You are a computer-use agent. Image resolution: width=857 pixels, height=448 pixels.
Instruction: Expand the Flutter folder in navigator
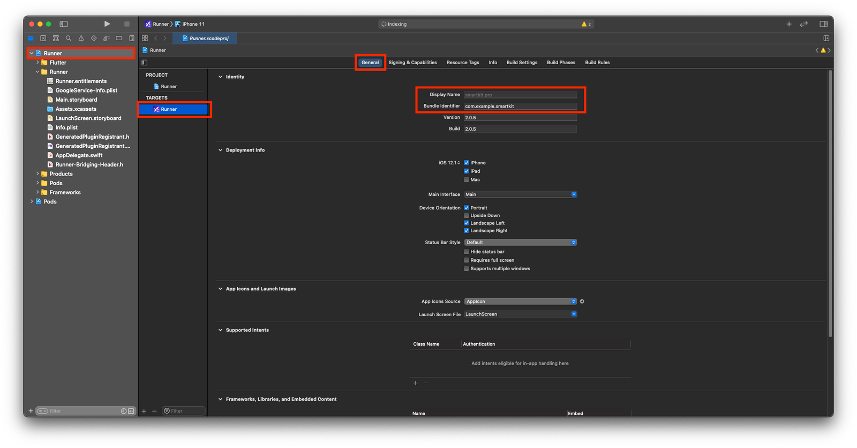37,63
